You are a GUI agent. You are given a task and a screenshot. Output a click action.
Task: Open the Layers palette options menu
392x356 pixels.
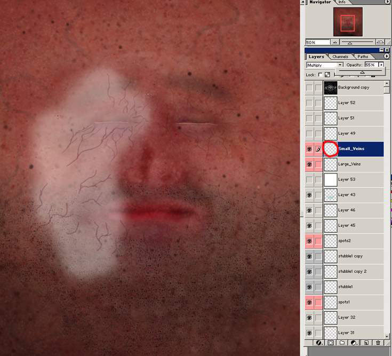click(387, 56)
